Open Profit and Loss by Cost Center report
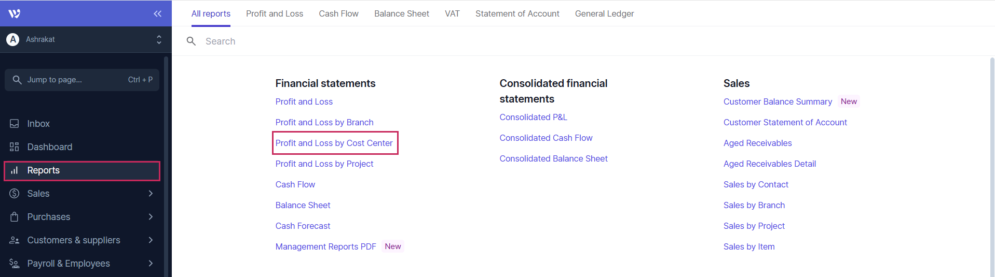995x277 pixels. click(x=334, y=143)
